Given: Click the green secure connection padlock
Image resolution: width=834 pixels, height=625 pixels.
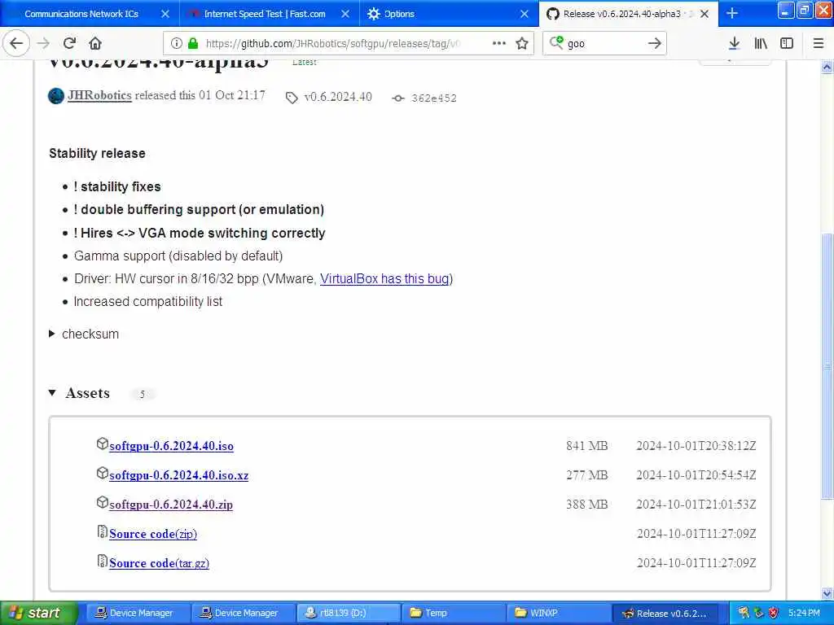Looking at the screenshot, I should pyautogui.click(x=193, y=43).
